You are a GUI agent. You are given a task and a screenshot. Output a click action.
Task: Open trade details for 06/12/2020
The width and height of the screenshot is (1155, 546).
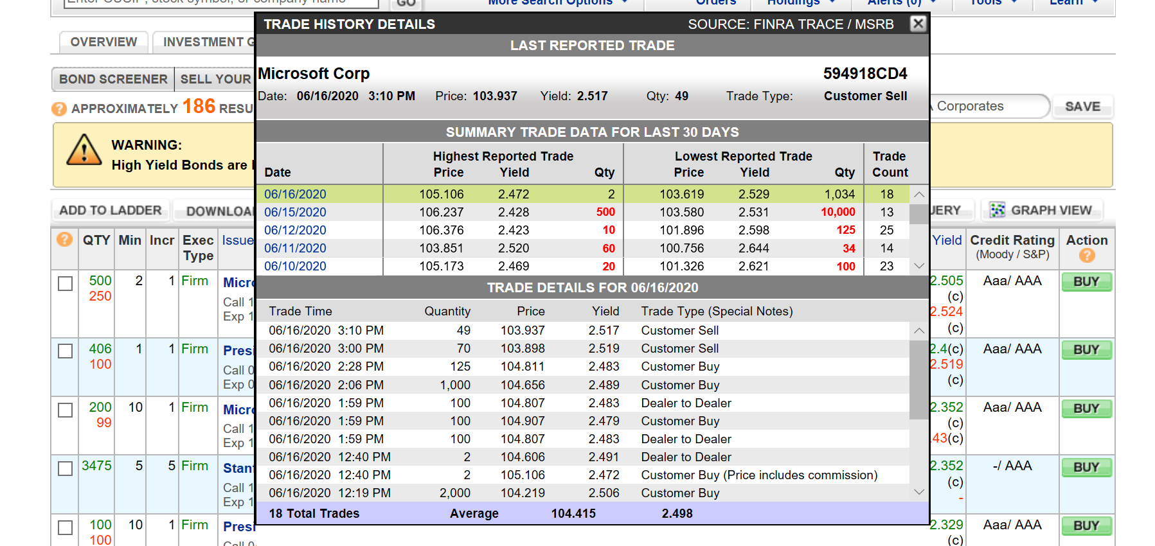(295, 230)
